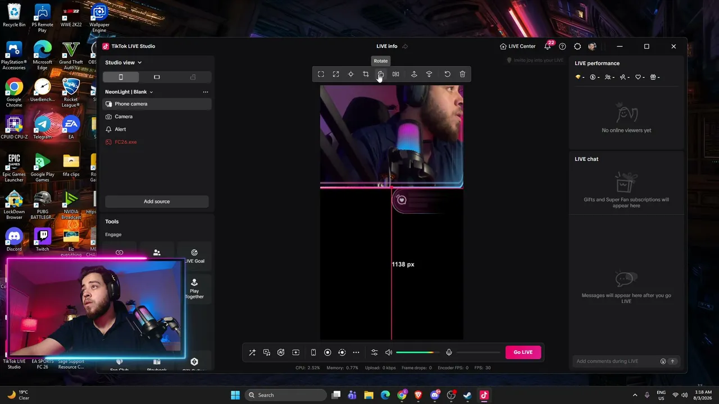Screen dimensions: 719x404
Task: Flip the source with the mirror icon
Action: 396,74
